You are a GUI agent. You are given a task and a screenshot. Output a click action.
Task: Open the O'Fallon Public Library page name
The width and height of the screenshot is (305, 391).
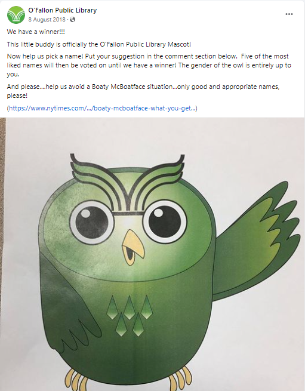click(62, 10)
